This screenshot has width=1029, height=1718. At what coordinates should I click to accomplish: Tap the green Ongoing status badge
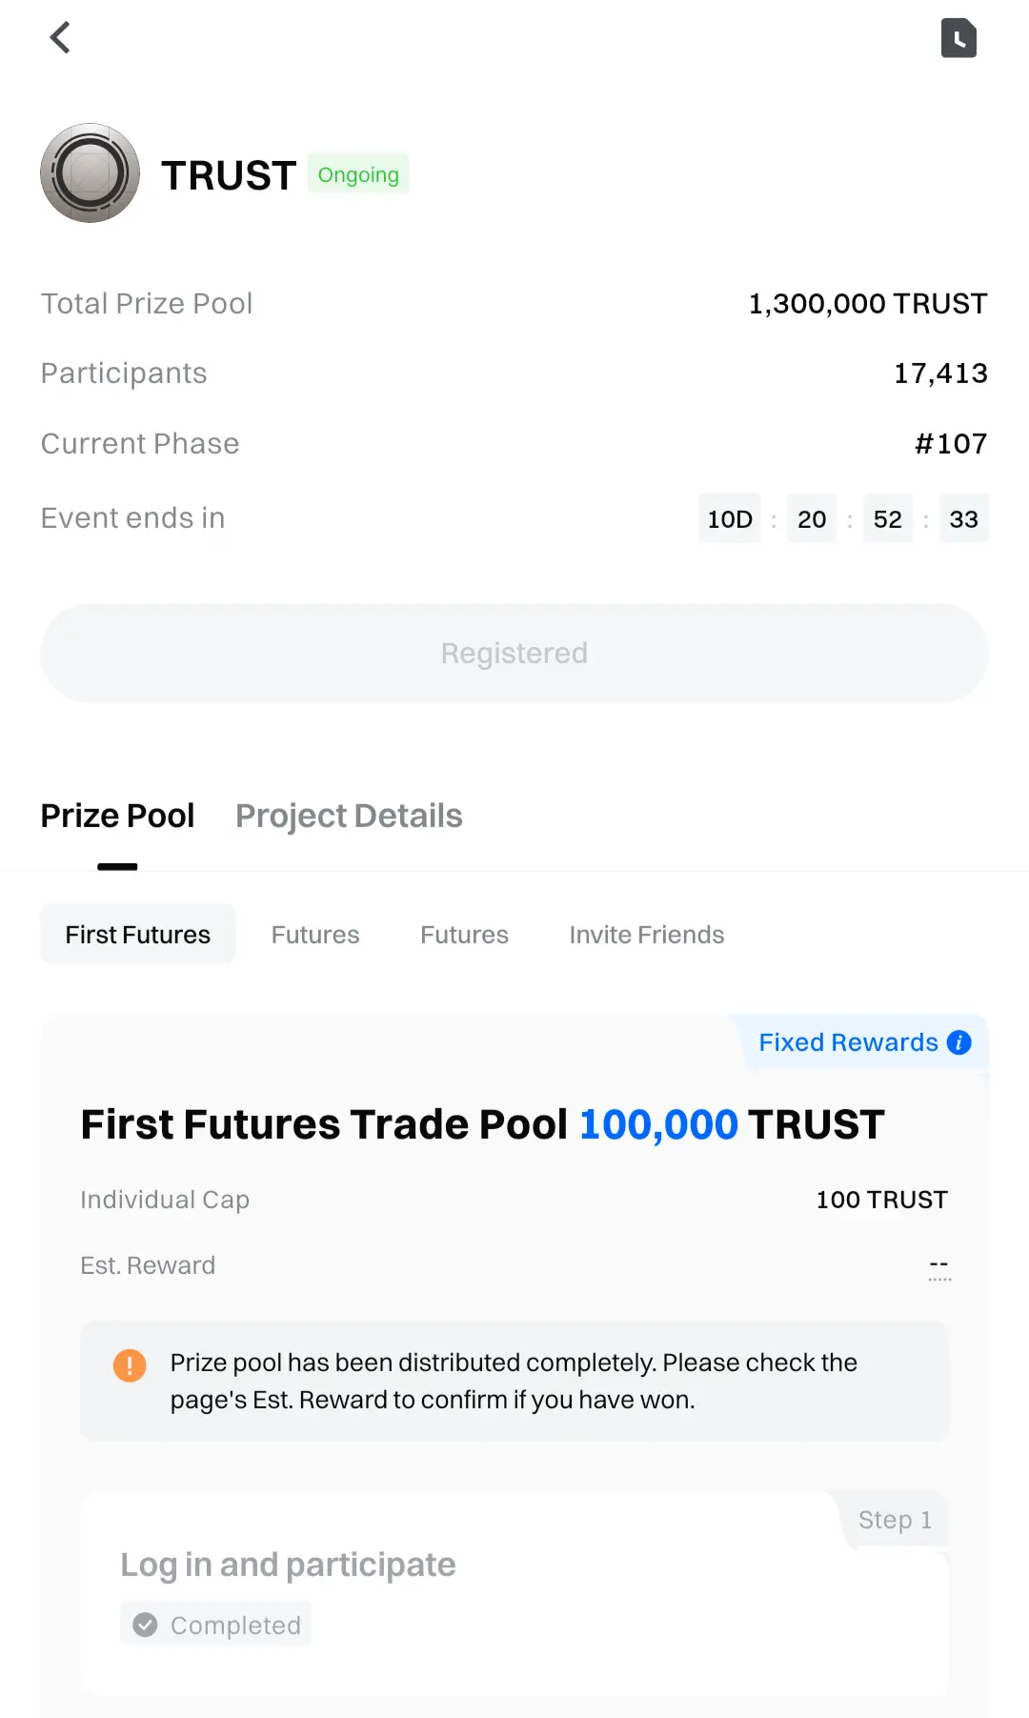pos(358,174)
